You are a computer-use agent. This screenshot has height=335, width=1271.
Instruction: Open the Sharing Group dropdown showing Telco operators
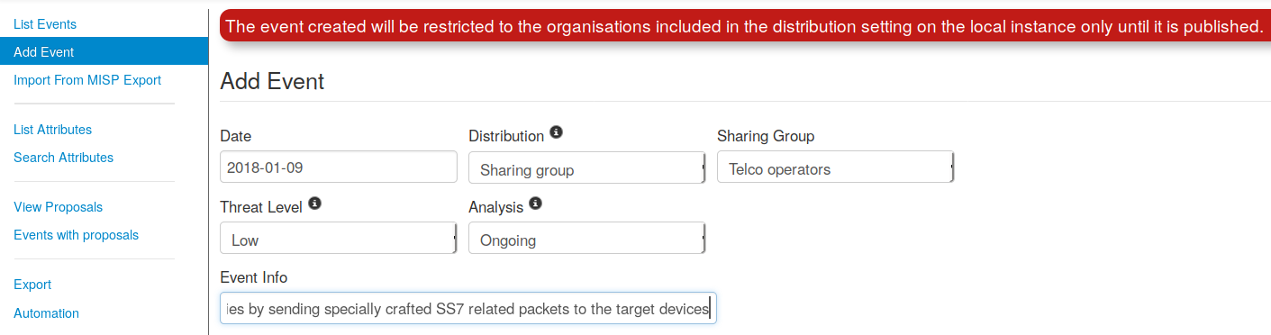pos(836,167)
